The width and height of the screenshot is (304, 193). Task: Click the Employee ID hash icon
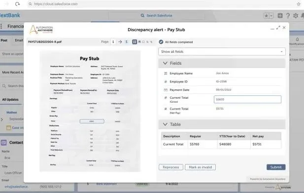click(166, 82)
